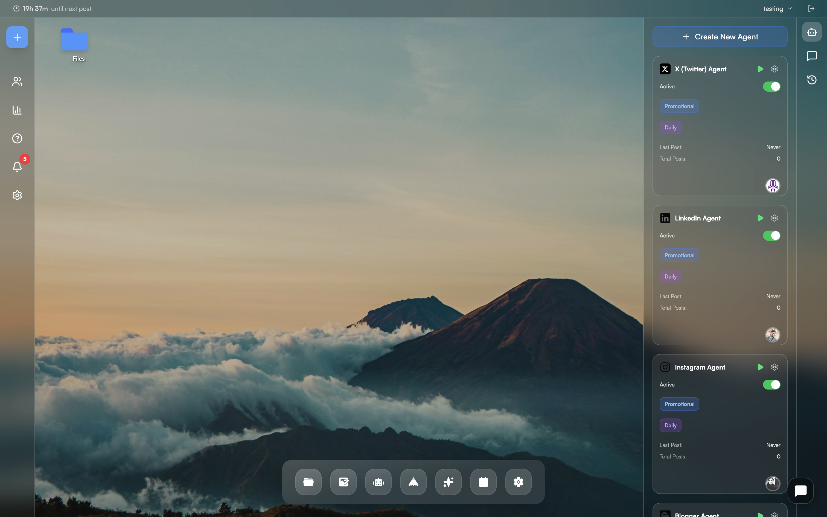Screen dimensions: 827x517
Task: Open the testing account dropdown
Action: tap(777, 8)
